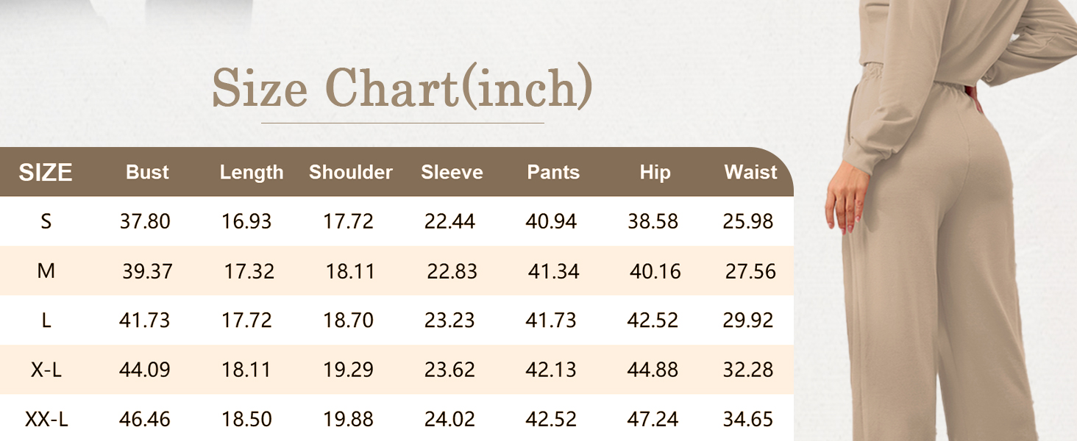
Task: Click the "Size Chart(inch)" title
Action: pyautogui.click(x=402, y=88)
